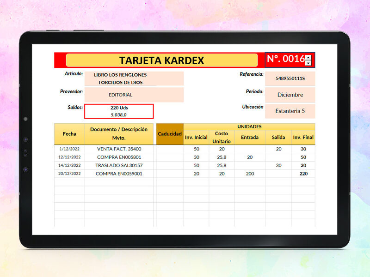The image size is (370, 277).
Task: Select Inv. Inicial 50 in VENTA FACT. row
Action: 196,149
